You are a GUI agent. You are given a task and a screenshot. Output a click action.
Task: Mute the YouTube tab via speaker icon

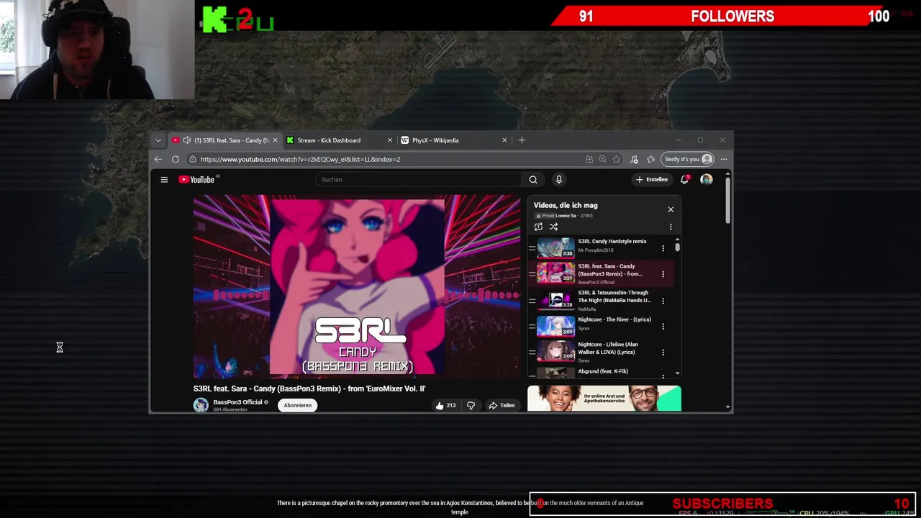pos(187,140)
